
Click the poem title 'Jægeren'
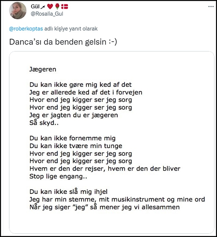click(x=43, y=69)
